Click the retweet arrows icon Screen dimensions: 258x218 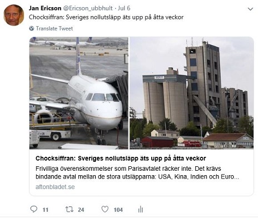(x=70, y=209)
